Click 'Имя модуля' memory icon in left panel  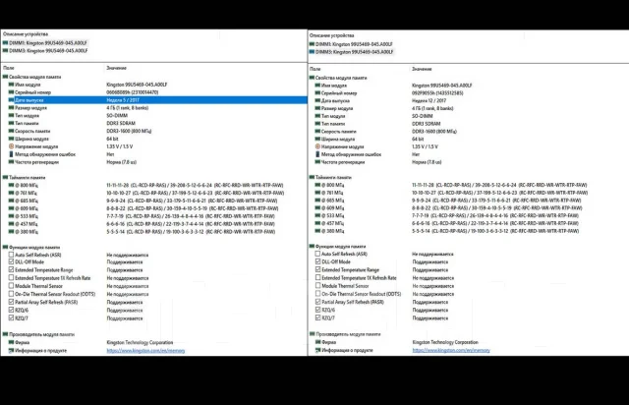[11, 85]
